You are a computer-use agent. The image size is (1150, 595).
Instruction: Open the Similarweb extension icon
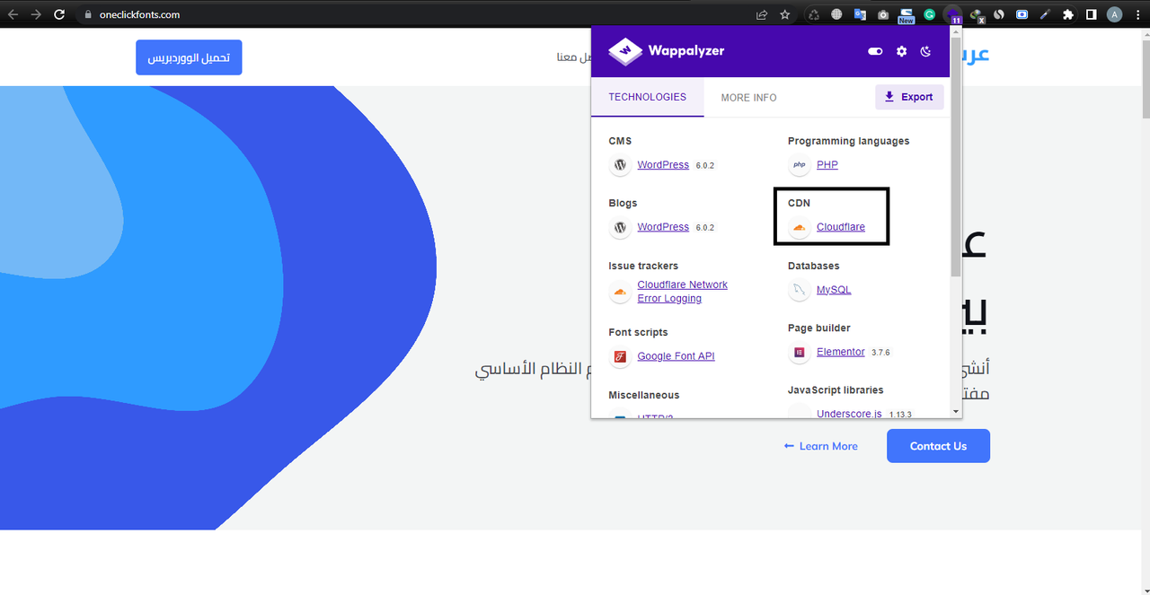(x=999, y=14)
